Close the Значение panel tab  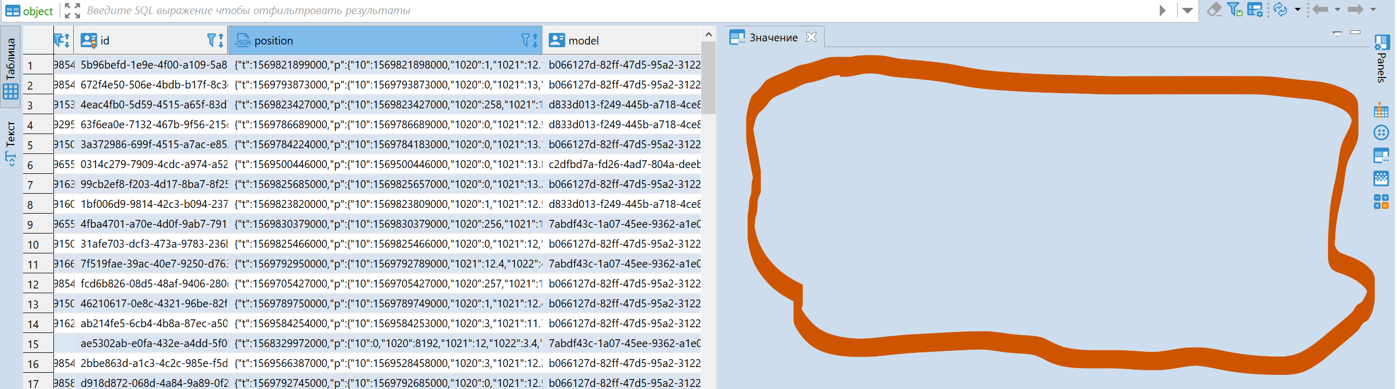(x=811, y=37)
